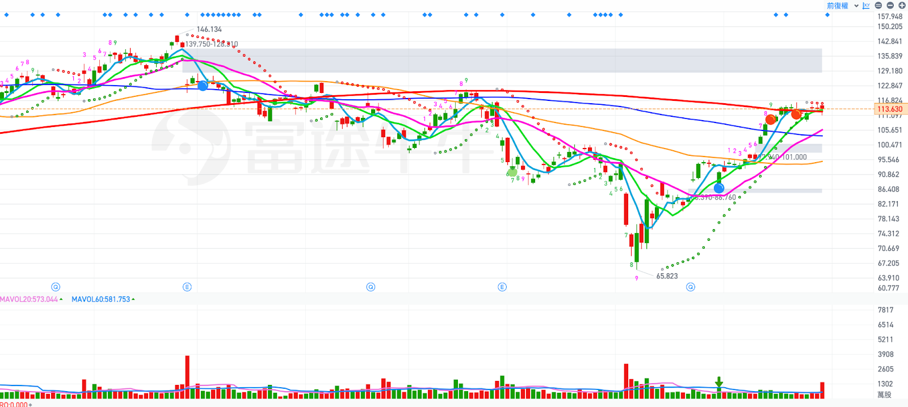Click the left orange signal dot near the red line
This screenshot has height=407, width=908.
tap(771, 120)
